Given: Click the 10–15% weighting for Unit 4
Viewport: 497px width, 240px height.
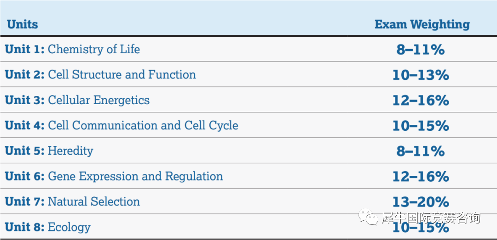Looking at the screenshot, I should (x=421, y=126).
